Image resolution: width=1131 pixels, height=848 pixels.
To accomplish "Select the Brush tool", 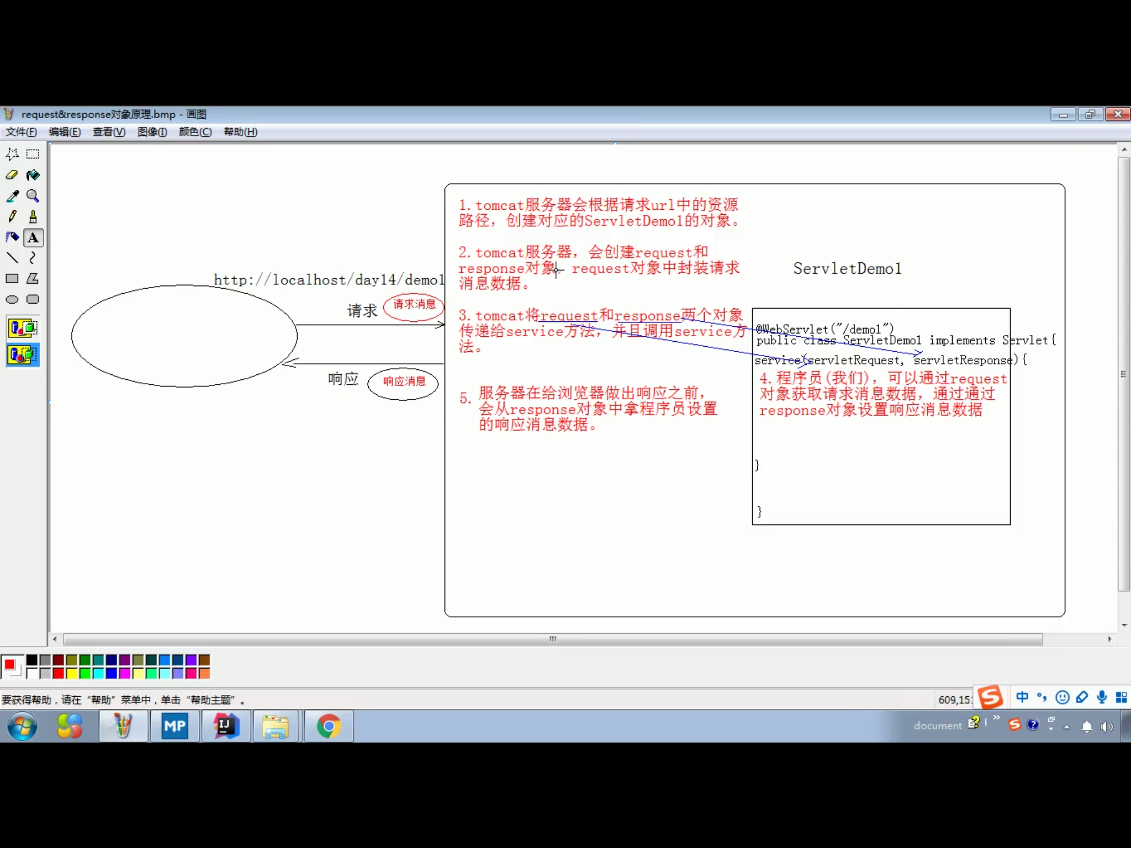I will pos(33,216).
